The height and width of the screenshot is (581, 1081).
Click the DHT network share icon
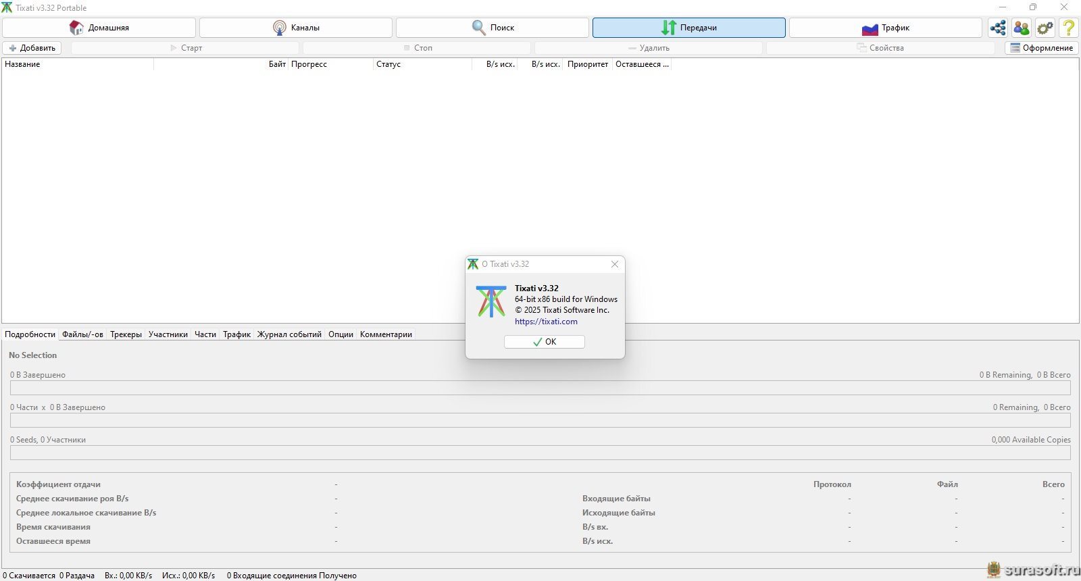tap(998, 28)
